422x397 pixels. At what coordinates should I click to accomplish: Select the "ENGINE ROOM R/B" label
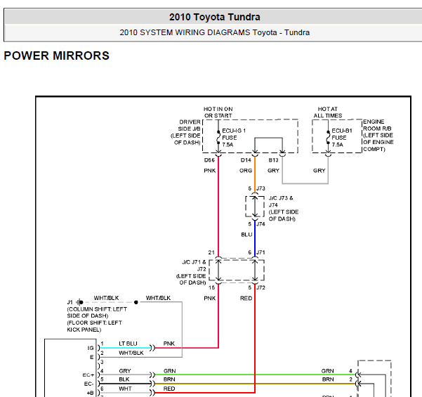377,125
